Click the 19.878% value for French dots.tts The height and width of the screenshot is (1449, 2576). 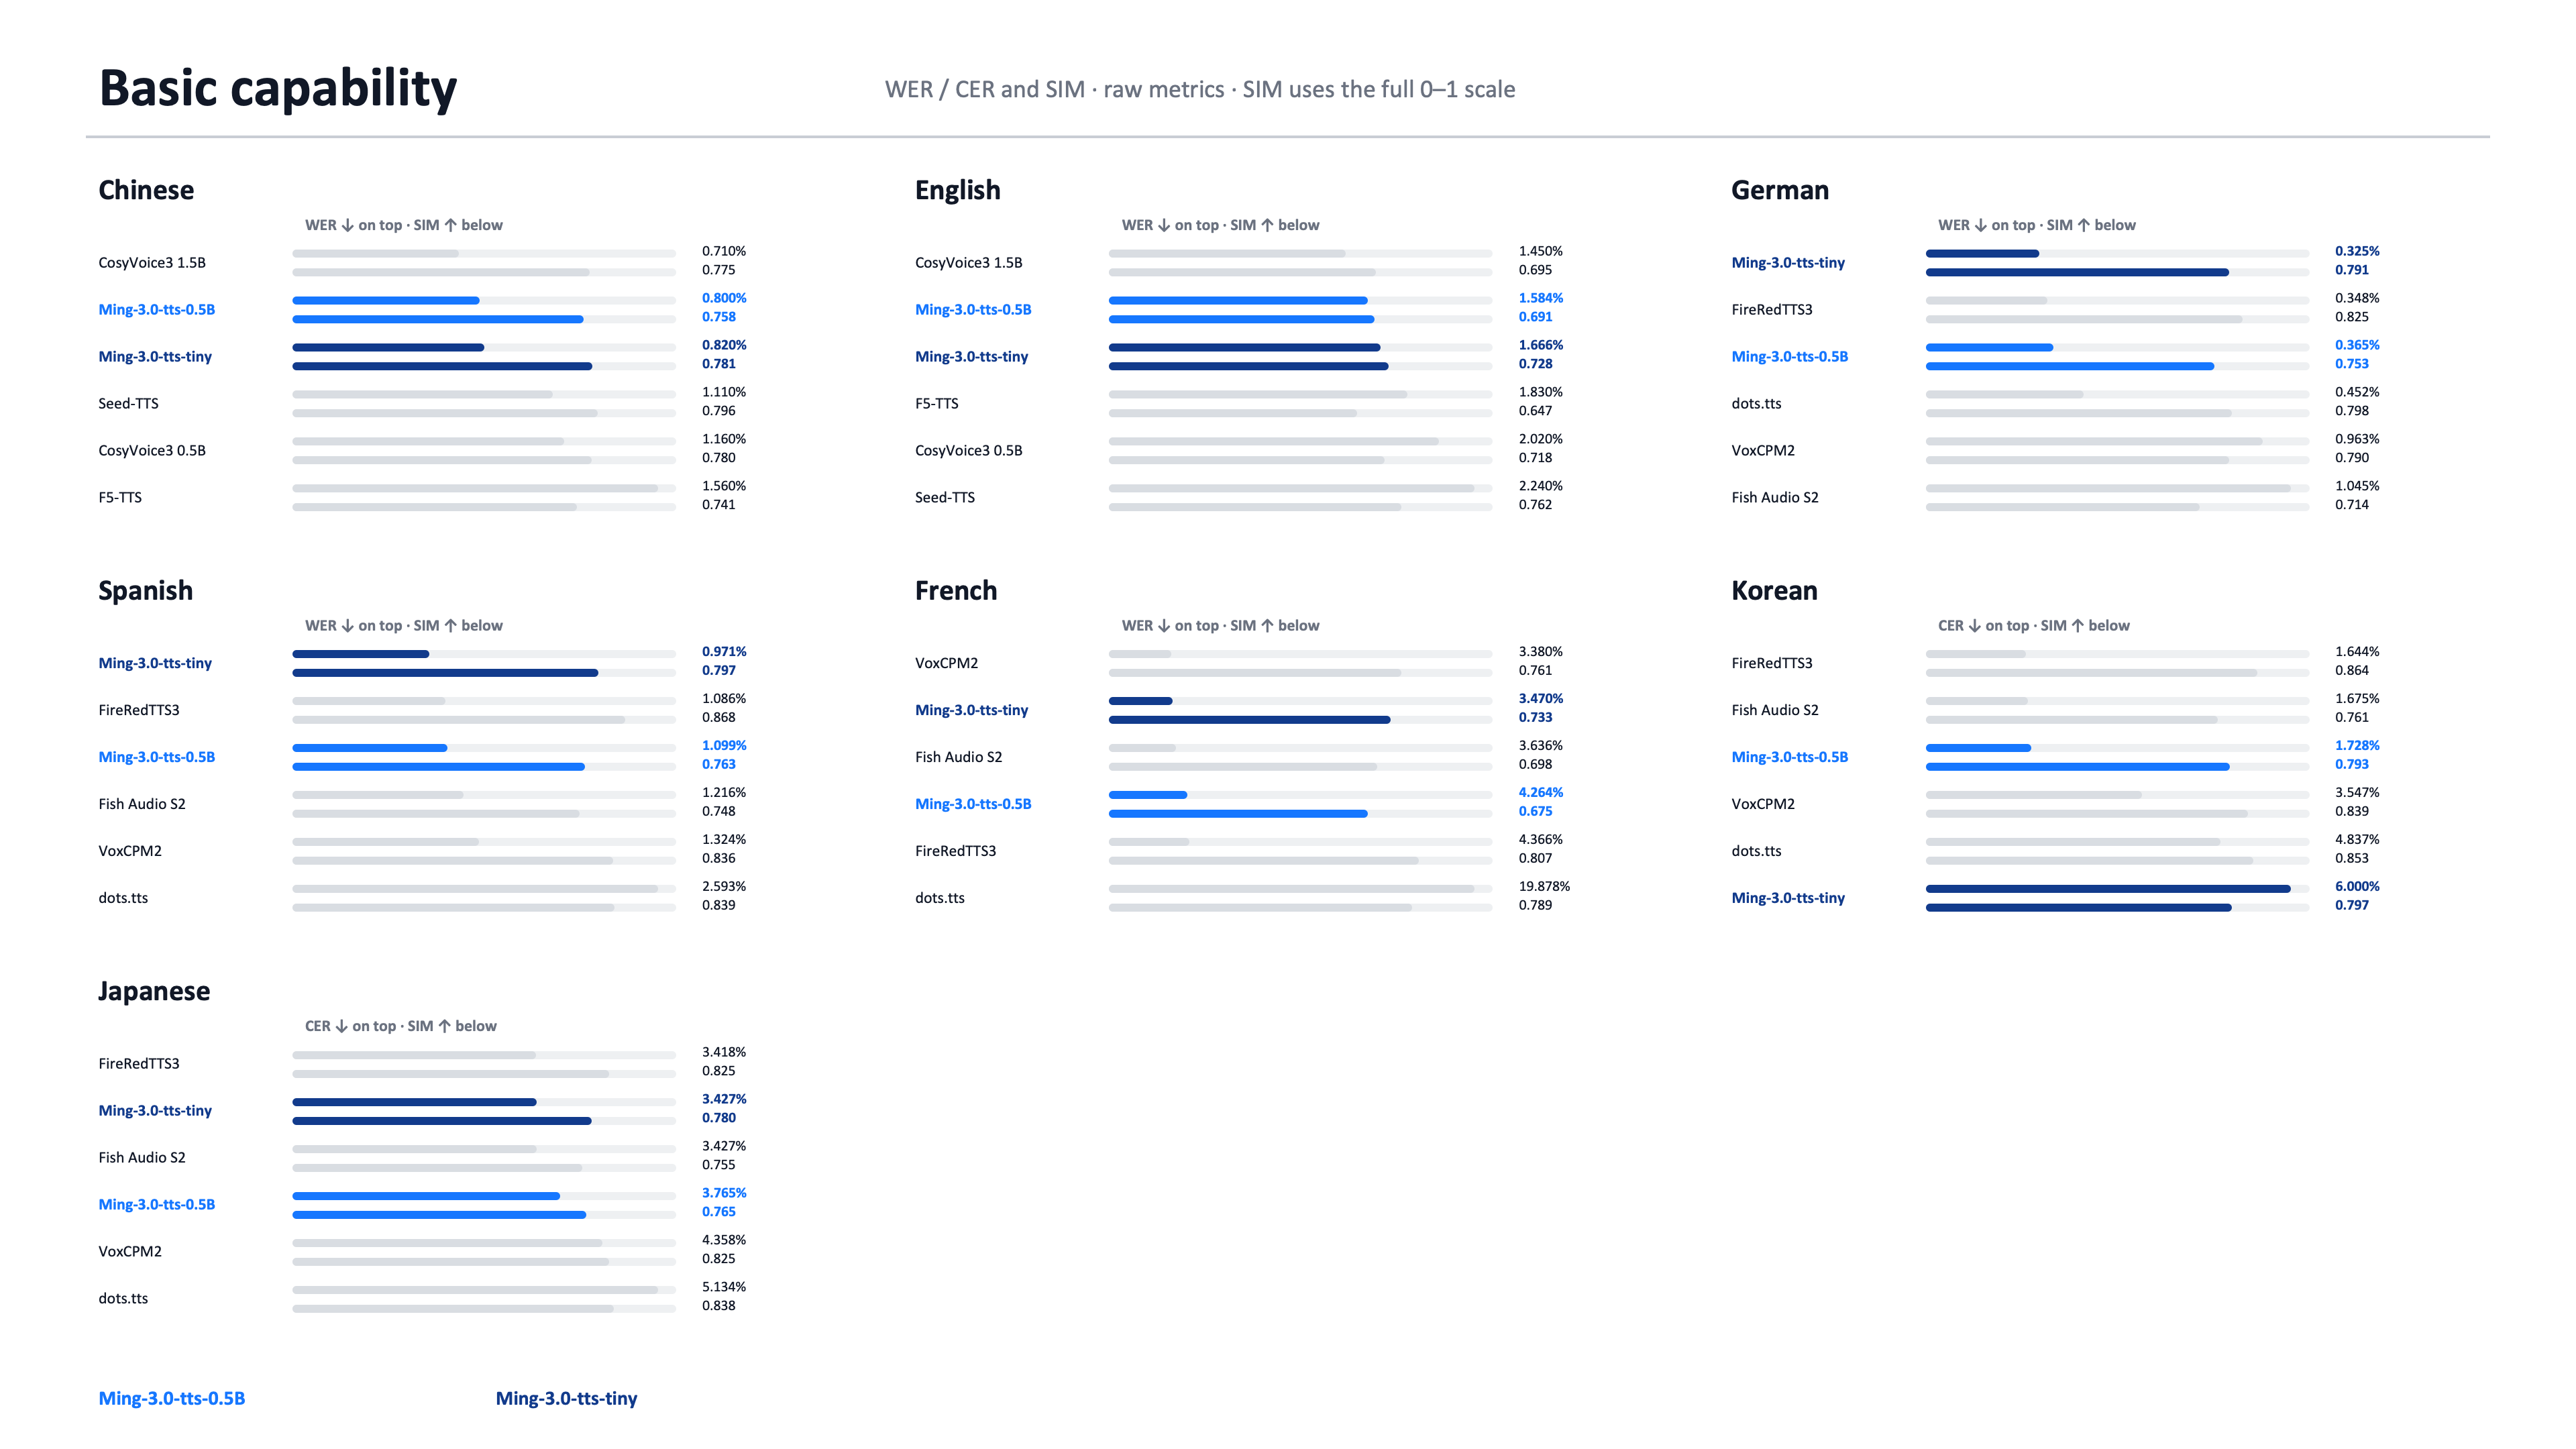pos(1544,886)
